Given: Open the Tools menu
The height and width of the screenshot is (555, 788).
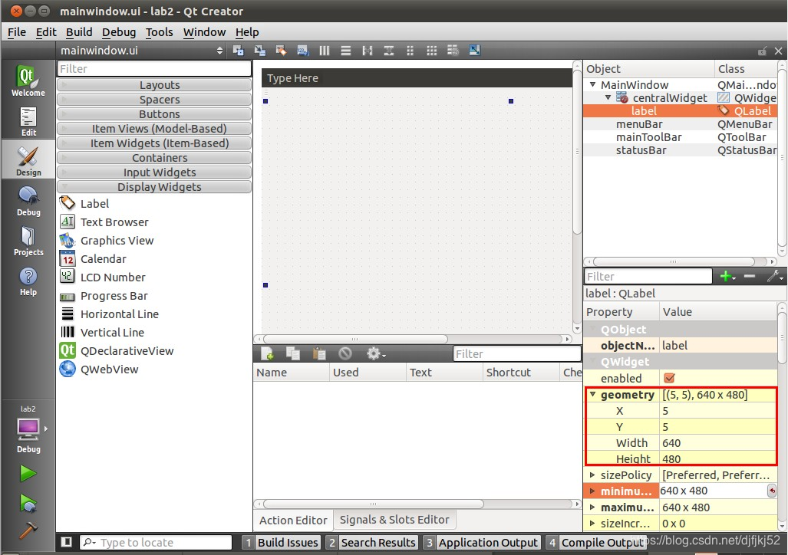Looking at the screenshot, I should point(160,32).
